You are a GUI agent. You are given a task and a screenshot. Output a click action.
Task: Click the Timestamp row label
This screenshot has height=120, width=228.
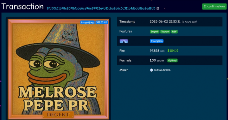tap(127, 21)
